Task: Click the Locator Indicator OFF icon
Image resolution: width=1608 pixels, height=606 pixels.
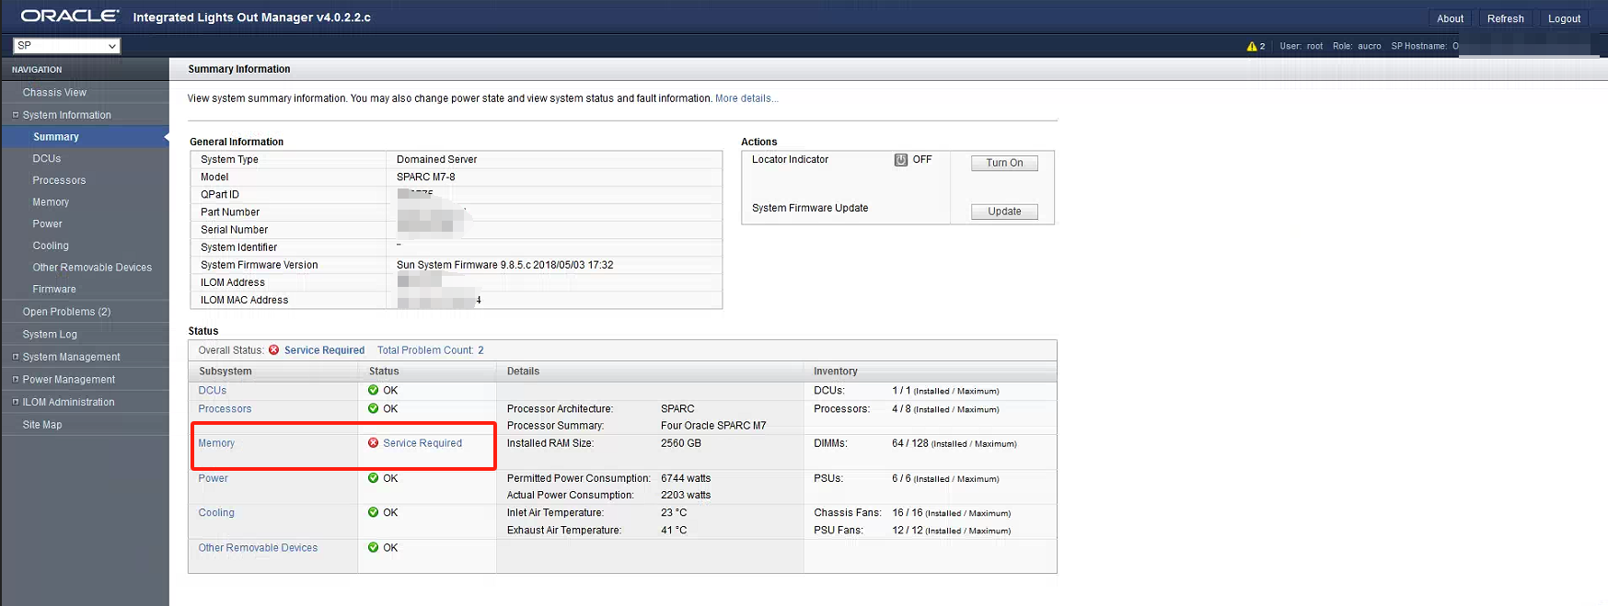Action: point(901,160)
